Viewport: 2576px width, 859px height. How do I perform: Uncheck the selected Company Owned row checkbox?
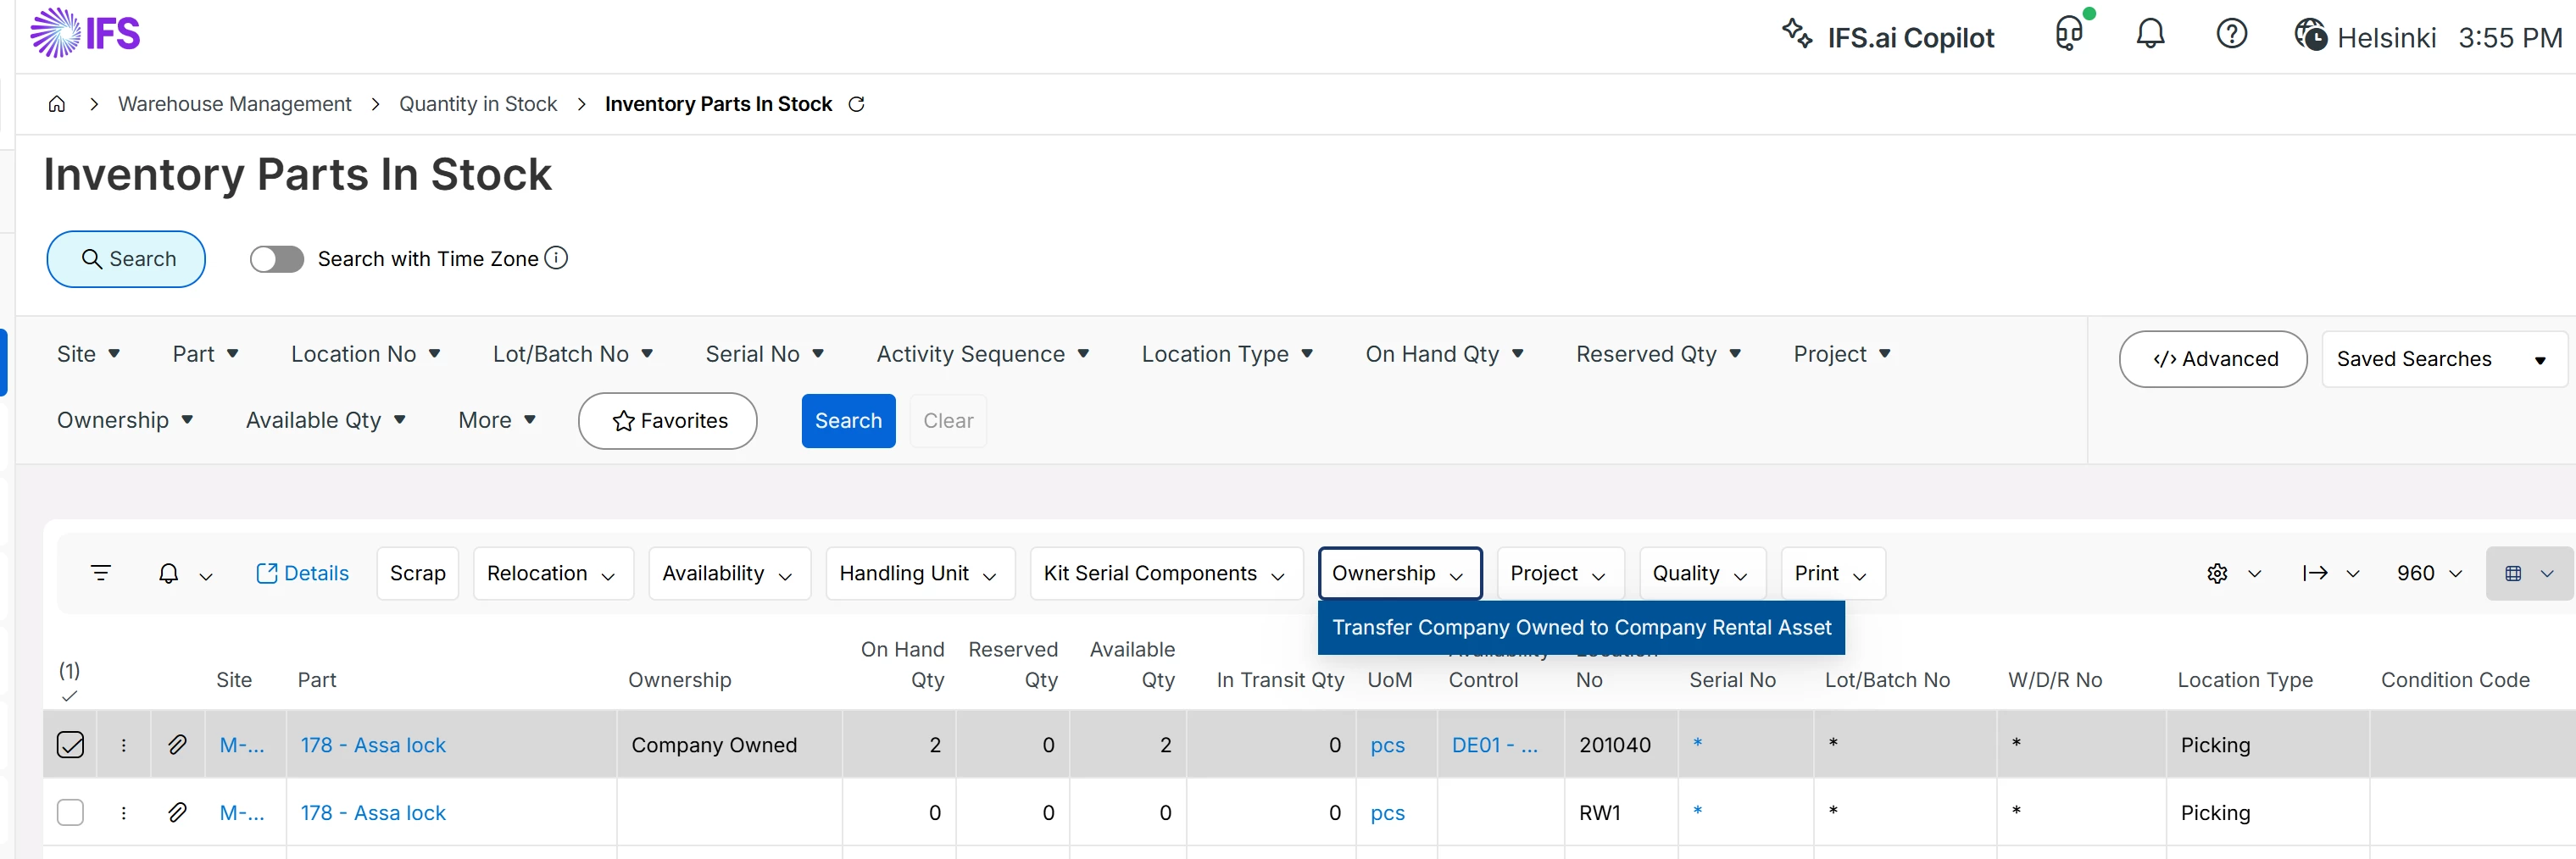(70, 744)
